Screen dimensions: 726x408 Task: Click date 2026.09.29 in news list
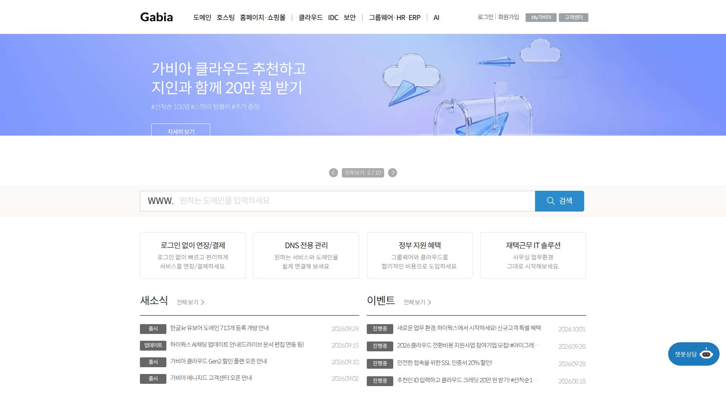click(x=345, y=329)
